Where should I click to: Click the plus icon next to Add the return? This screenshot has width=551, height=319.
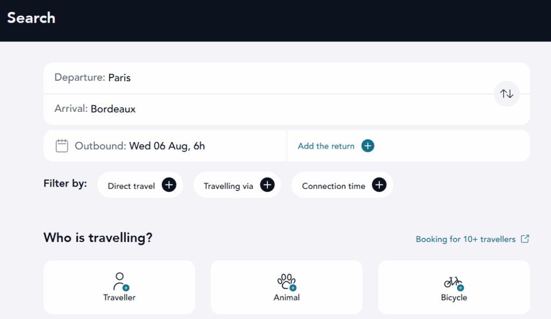pyautogui.click(x=368, y=146)
